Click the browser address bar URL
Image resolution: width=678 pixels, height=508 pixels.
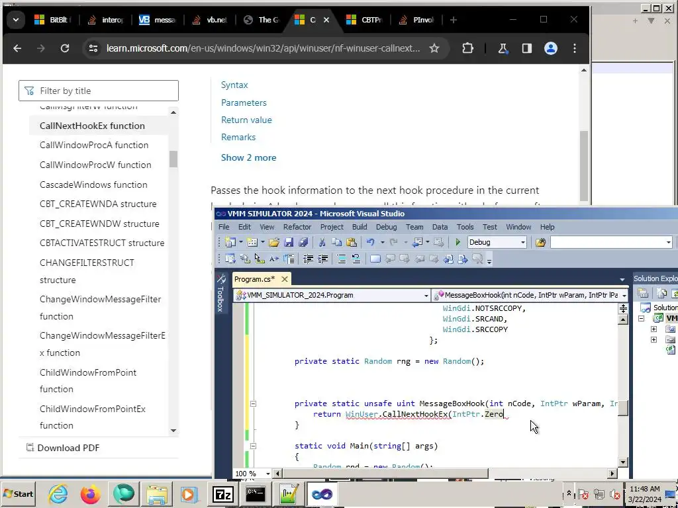pos(263,48)
